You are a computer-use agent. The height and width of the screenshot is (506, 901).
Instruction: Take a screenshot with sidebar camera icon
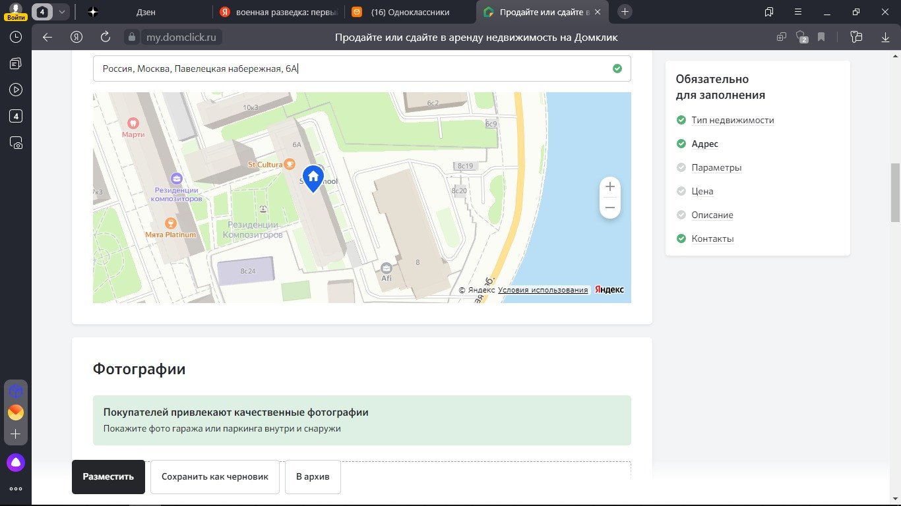coord(16,142)
